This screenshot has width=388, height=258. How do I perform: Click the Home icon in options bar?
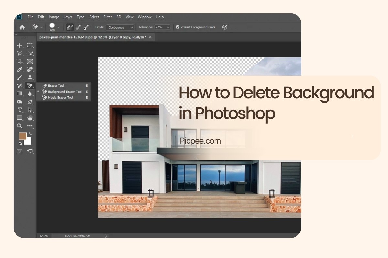pos(22,27)
